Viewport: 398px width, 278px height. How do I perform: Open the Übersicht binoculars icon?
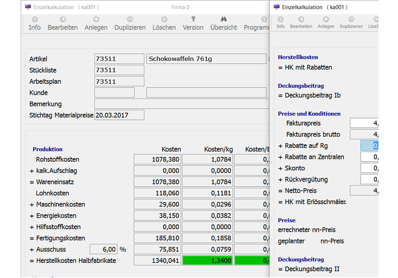click(224, 19)
